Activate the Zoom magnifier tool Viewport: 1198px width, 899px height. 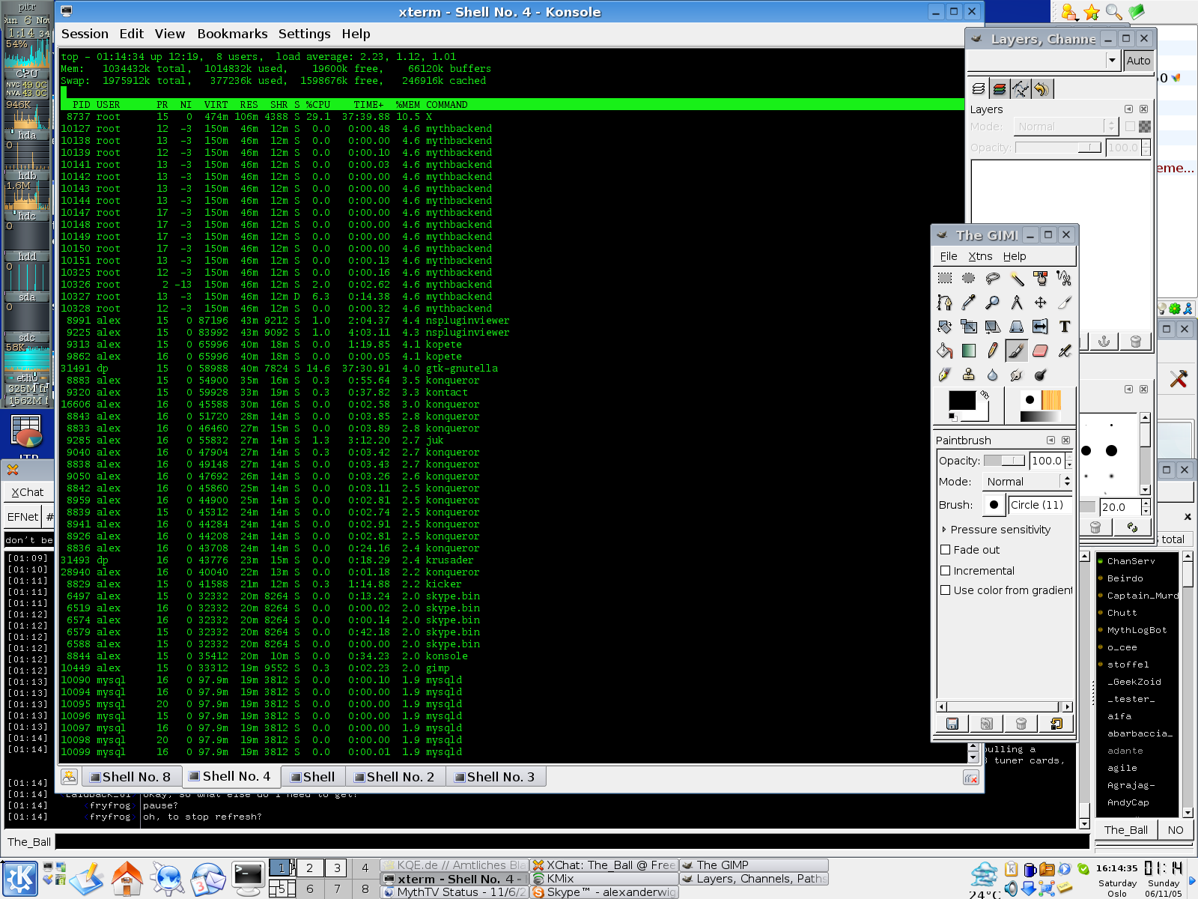(993, 303)
